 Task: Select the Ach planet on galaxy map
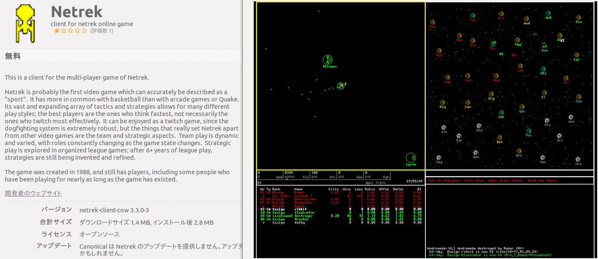pos(548,13)
